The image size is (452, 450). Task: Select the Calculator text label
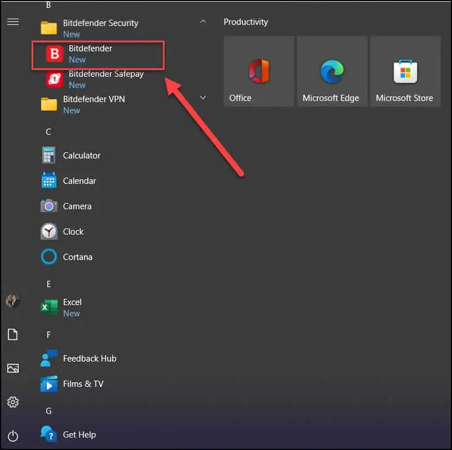(x=82, y=156)
